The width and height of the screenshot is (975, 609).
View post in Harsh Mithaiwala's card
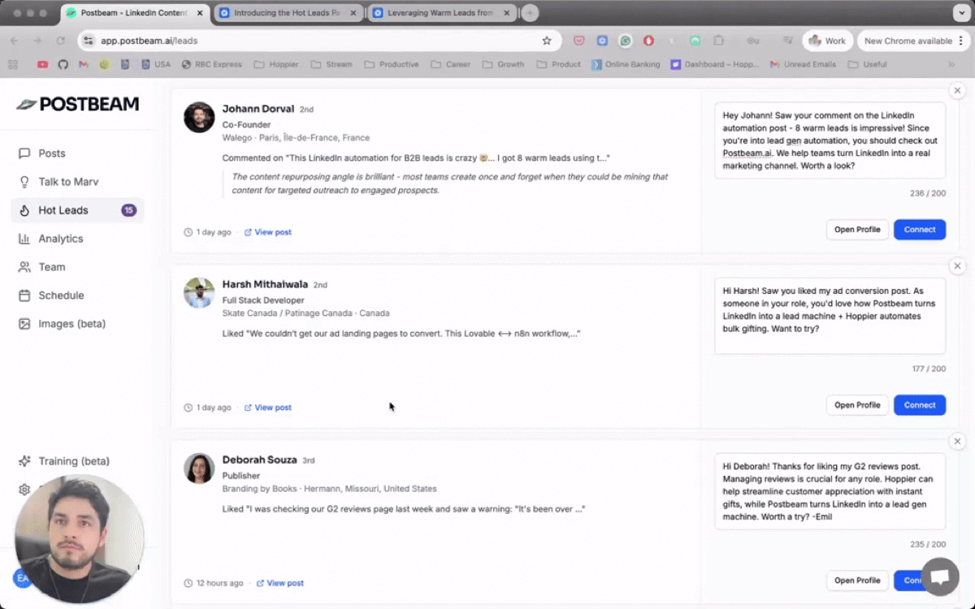tap(268, 408)
